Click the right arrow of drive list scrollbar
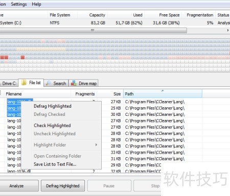The width and height of the screenshot is (230, 196). coord(228,30)
